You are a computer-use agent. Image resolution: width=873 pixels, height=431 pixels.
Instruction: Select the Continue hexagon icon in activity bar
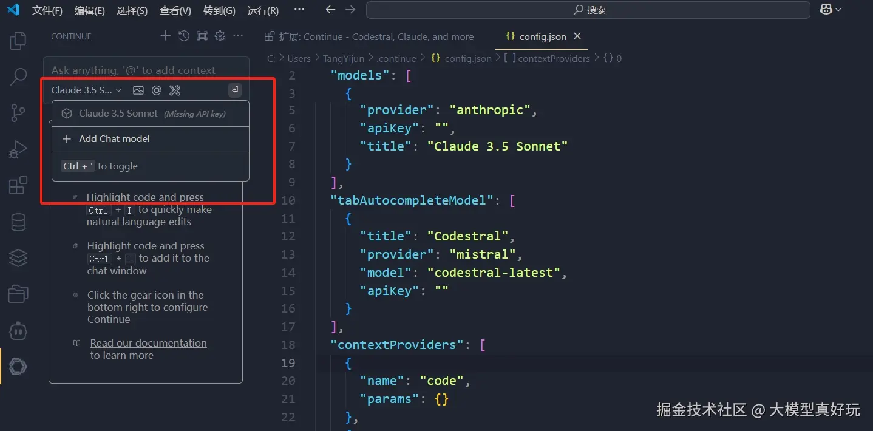pyautogui.click(x=18, y=367)
